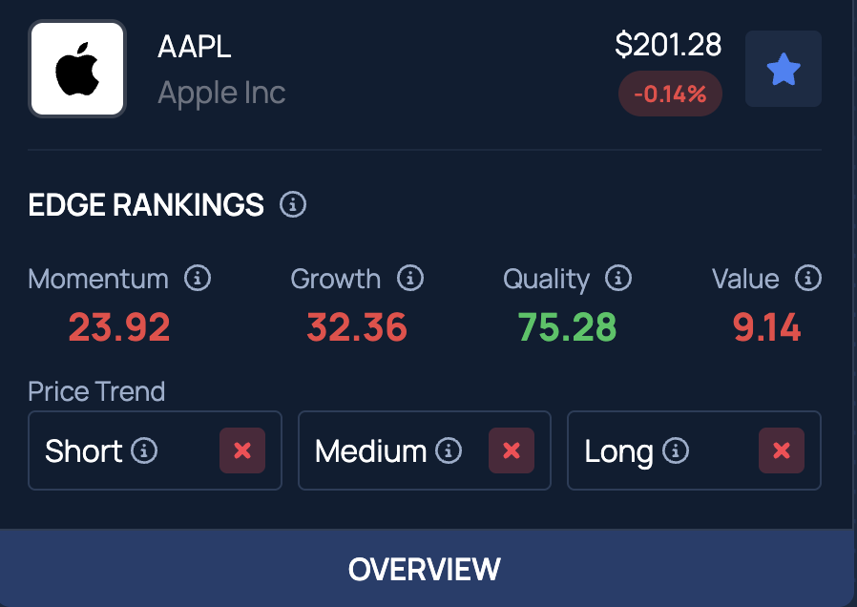Click the info icon beside Long
This screenshot has height=607, width=857.
pyautogui.click(x=676, y=450)
